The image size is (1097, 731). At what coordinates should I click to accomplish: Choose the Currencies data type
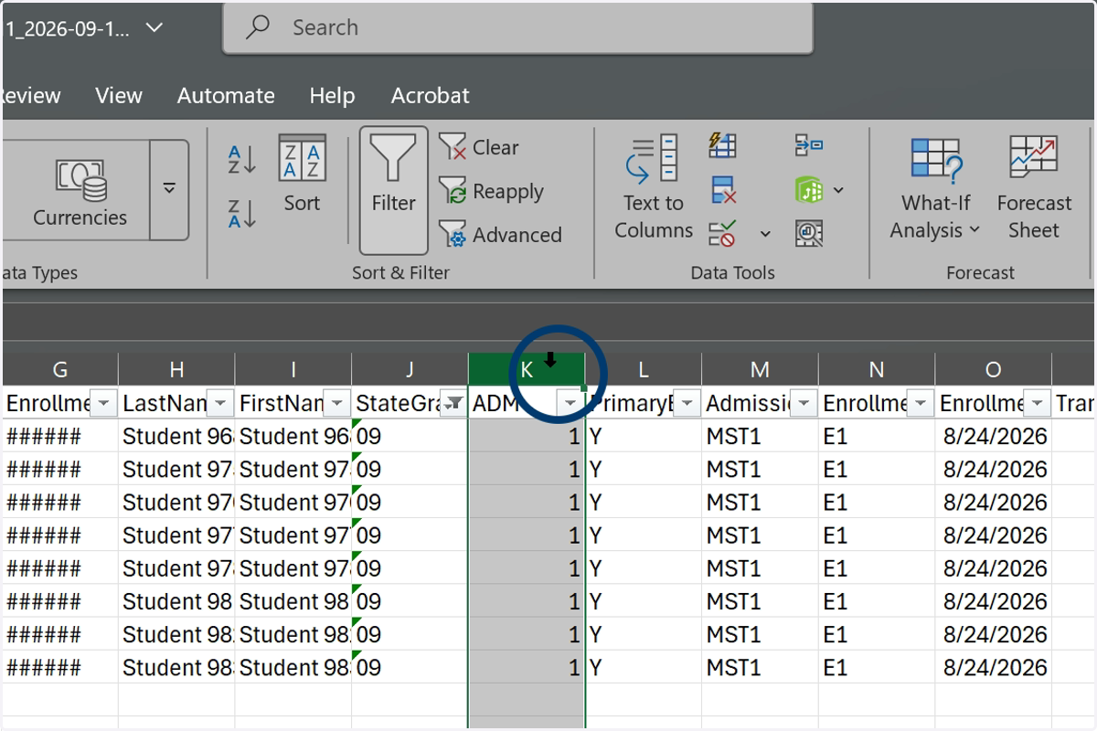80,192
